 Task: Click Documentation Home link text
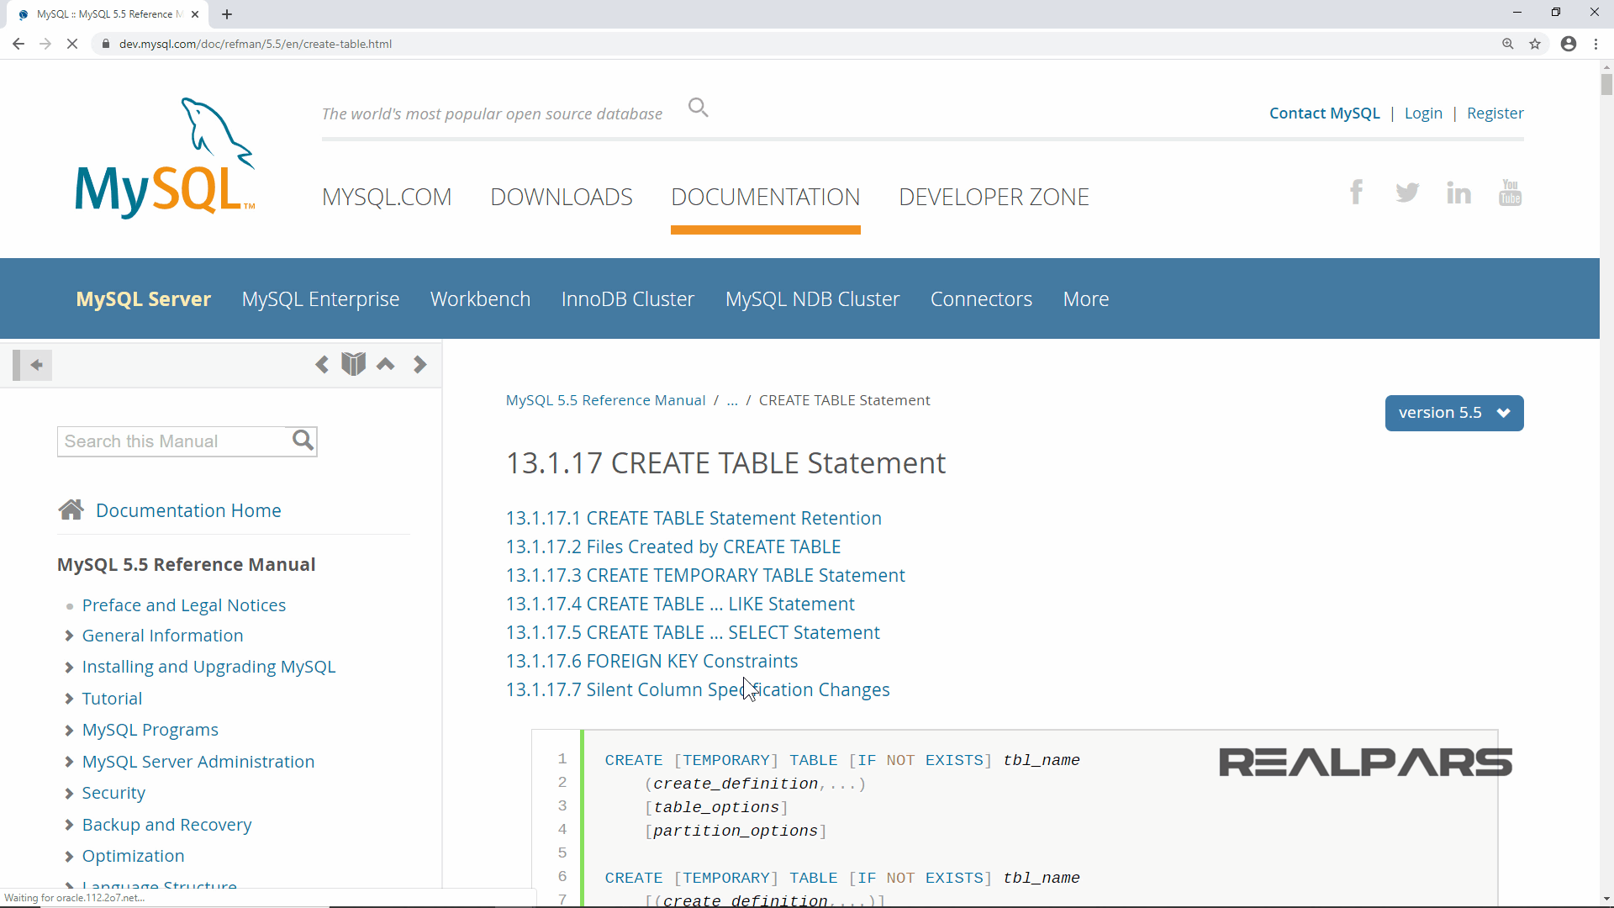coord(188,510)
